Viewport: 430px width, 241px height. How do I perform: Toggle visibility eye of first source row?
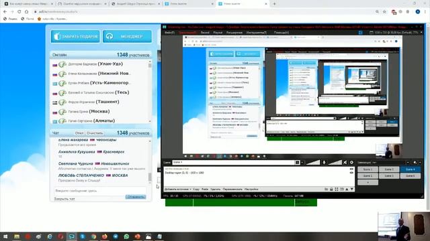click(351, 169)
